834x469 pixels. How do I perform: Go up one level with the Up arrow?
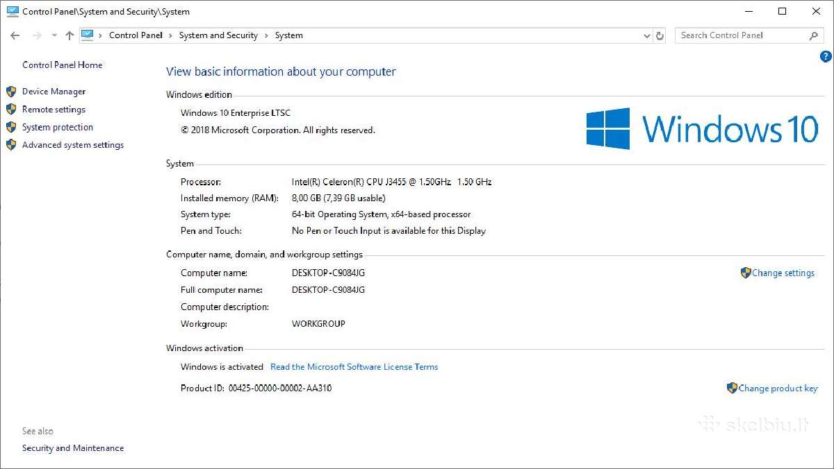click(69, 35)
